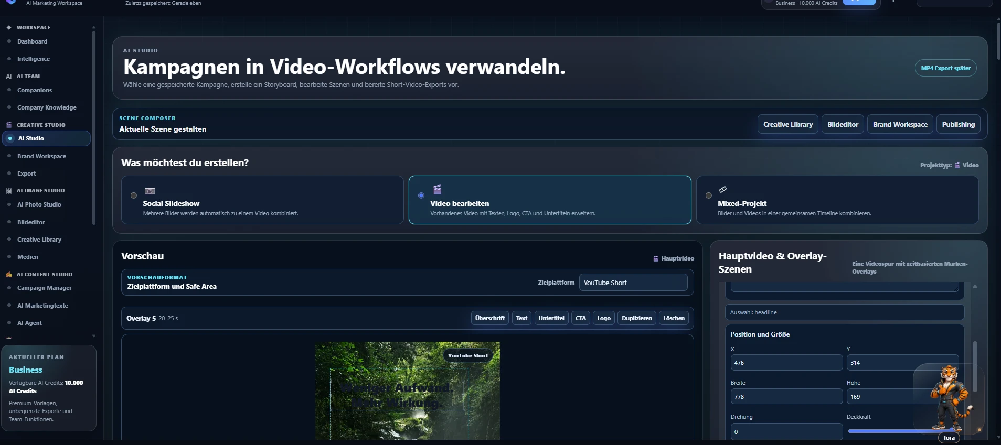
Task: Click the Hauptvideo panel scroll-up arrow
Action: (x=975, y=287)
